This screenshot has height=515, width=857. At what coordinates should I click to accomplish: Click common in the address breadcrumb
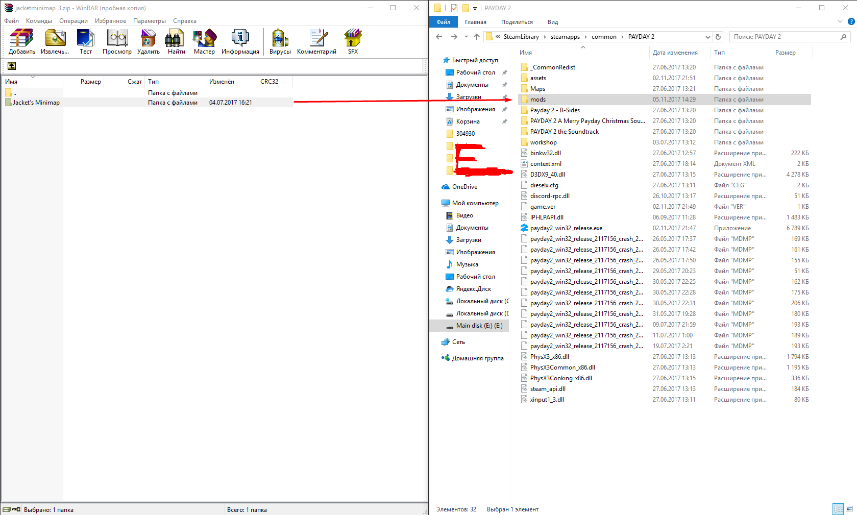[604, 37]
